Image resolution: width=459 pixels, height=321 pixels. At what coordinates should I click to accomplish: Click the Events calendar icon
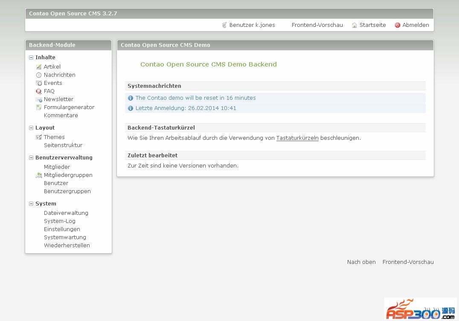(x=39, y=83)
